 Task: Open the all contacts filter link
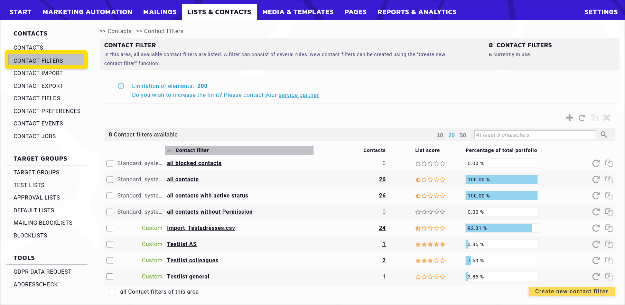183,180
